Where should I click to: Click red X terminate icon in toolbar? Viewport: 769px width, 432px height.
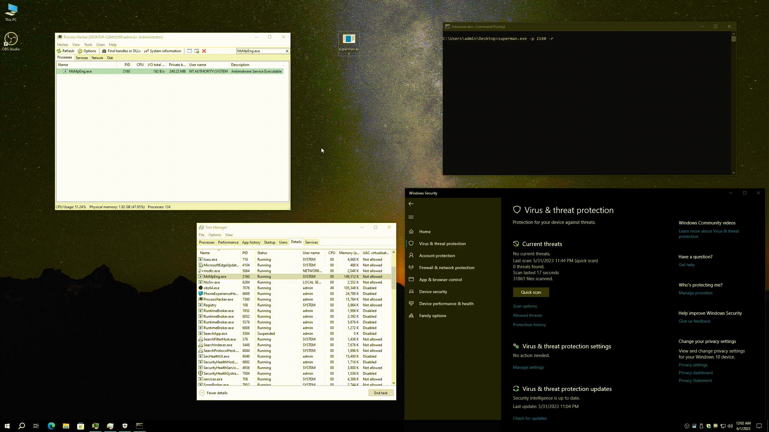(204, 51)
